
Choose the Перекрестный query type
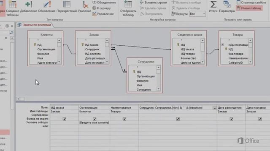tap(67, 7)
